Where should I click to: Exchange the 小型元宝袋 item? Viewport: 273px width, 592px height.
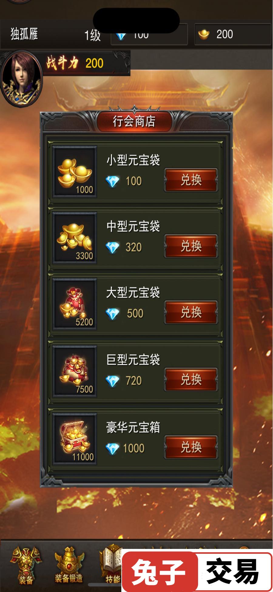[191, 180]
